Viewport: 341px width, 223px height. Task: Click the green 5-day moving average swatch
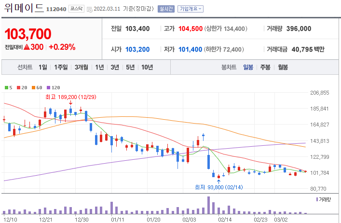coord(7,88)
